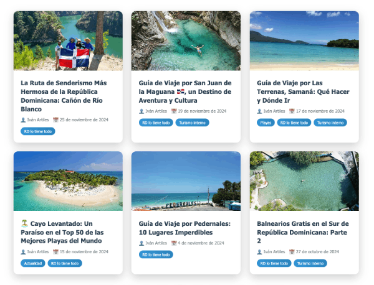Select RD lo tiene todo tag under Cañón article
This screenshot has height=285, width=374.
(38, 131)
